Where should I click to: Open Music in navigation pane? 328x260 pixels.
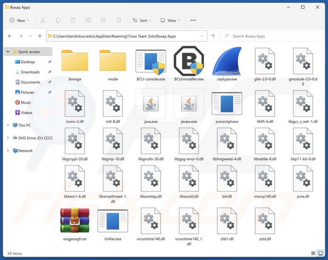click(x=26, y=102)
